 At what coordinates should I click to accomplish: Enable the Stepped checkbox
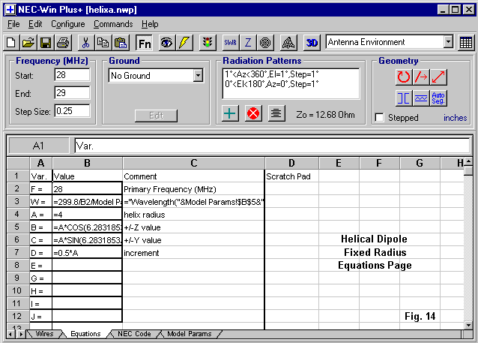[x=380, y=118]
